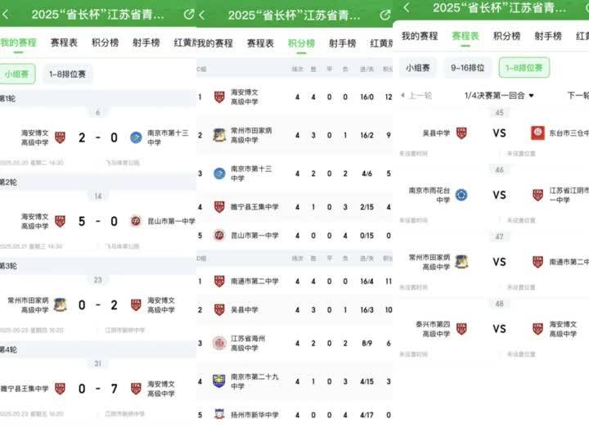Screen dimensions: 589x428
Task: Tap 南京市第二十九中学 crest in D组 standings
Action: click(219, 381)
